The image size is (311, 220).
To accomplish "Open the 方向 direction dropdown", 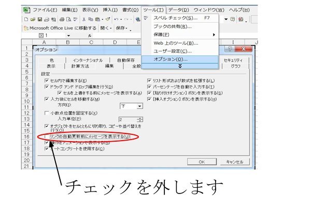I will [x=139, y=106].
